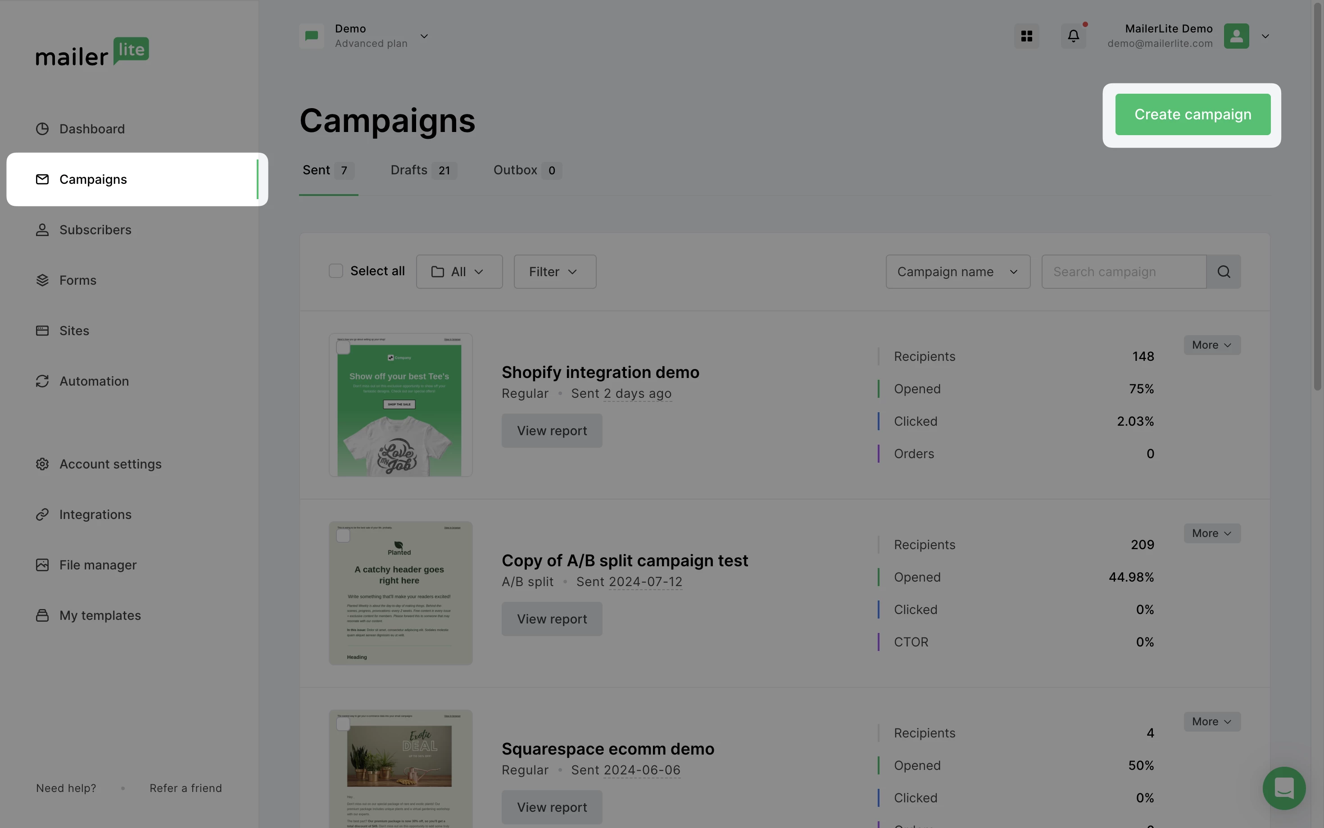This screenshot has width=1324, height=828.
Task: Check the Select all checkbox
Action: [x=336, y=271]
